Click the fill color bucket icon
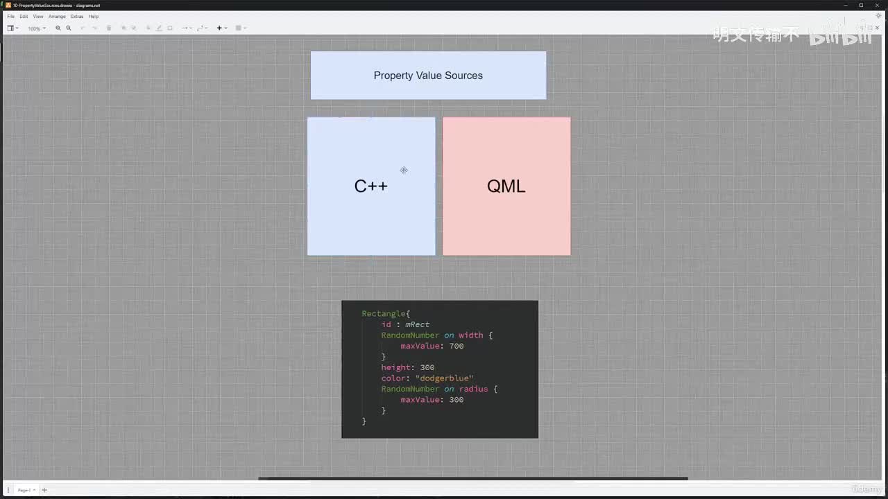Image resolution: width=888 pixels, height=499 pixels. (x=148, y=28)
